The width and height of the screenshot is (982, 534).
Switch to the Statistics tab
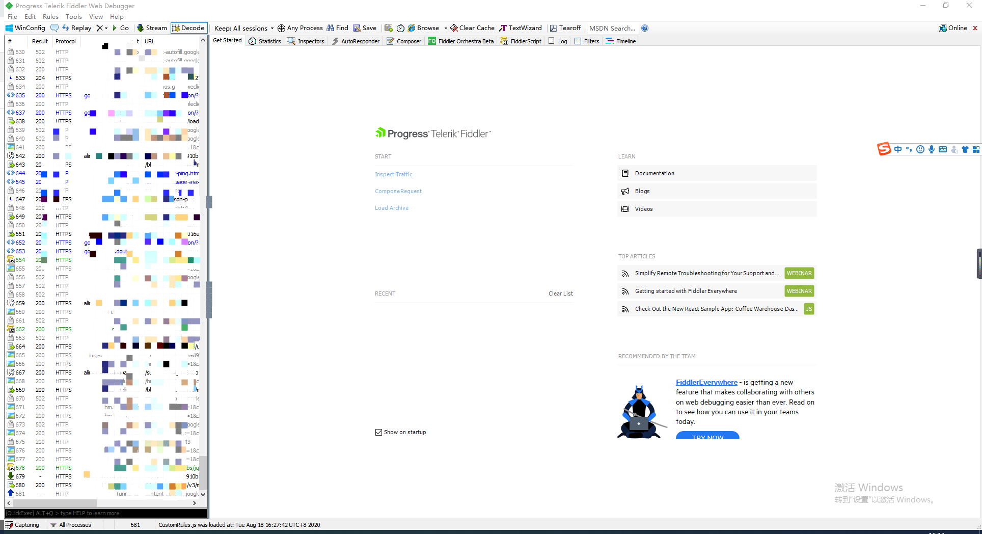tap(265, 41)
